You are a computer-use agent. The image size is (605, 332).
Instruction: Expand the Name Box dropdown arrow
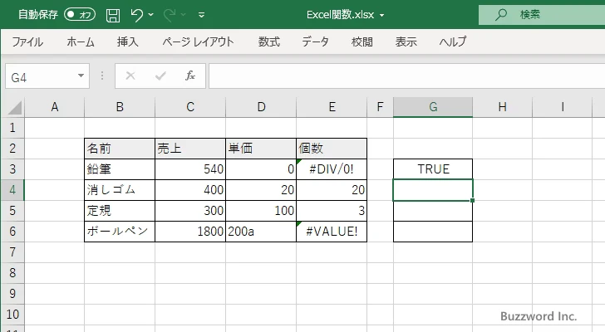pos(81,76)
